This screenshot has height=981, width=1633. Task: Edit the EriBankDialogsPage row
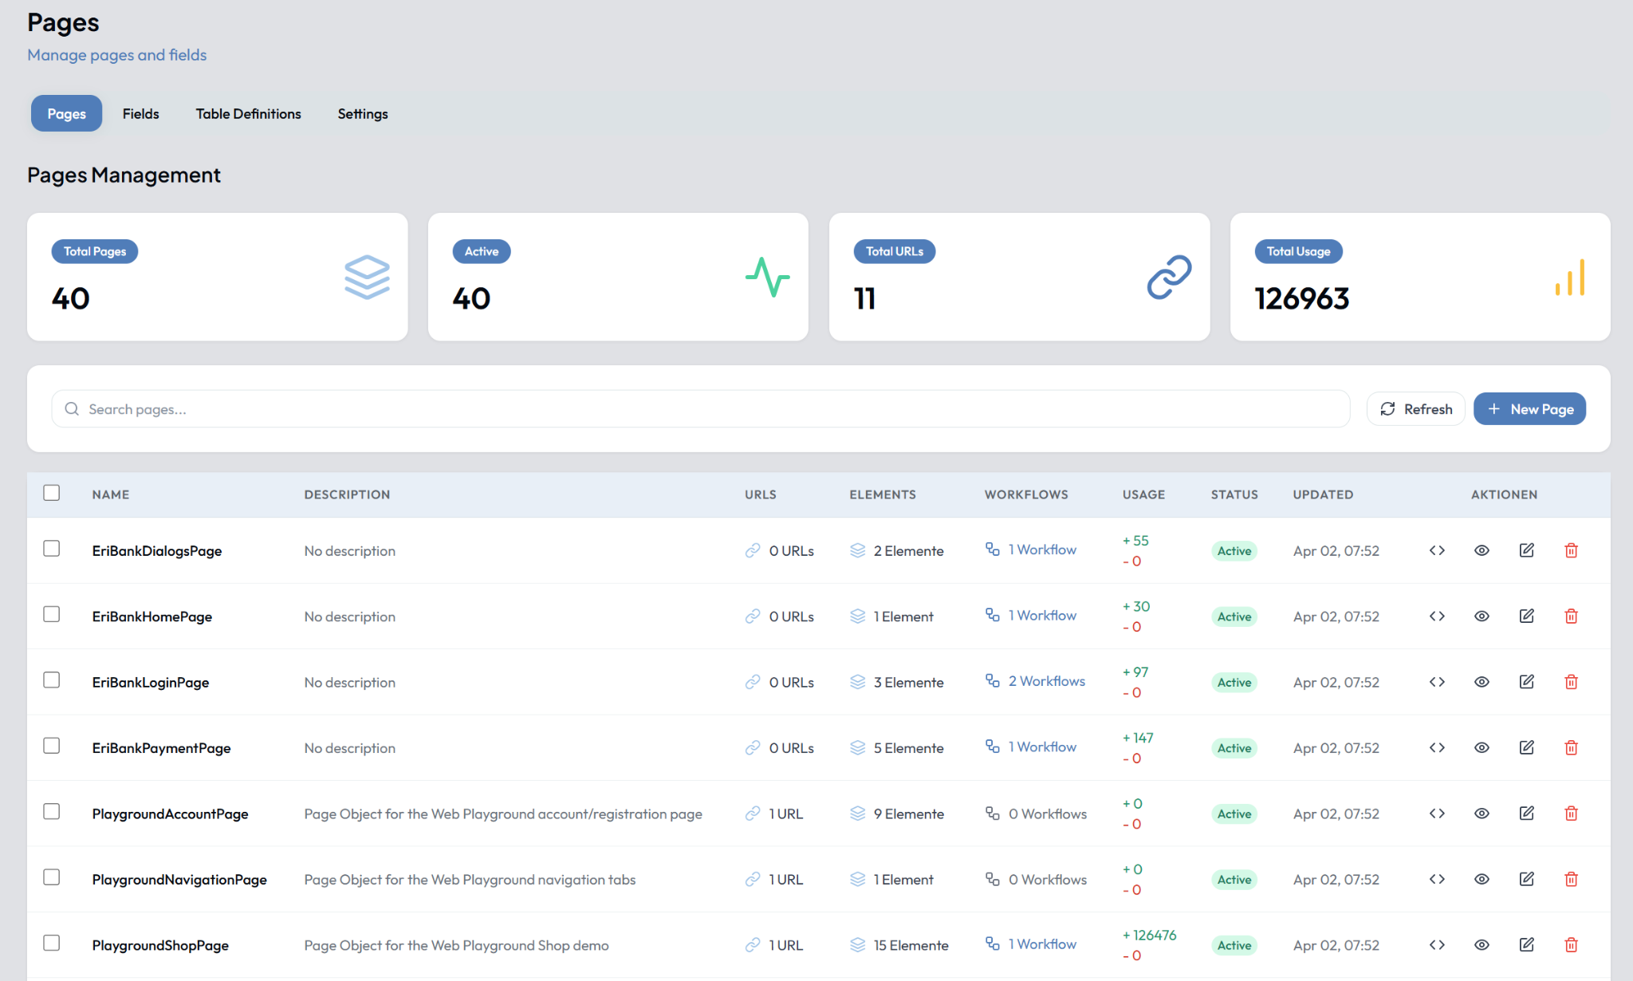click(1526, 550)
